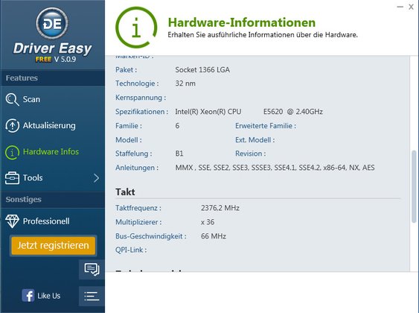
Task: Click the vertical scrollbar thumb
Action: tap(414, 186)
